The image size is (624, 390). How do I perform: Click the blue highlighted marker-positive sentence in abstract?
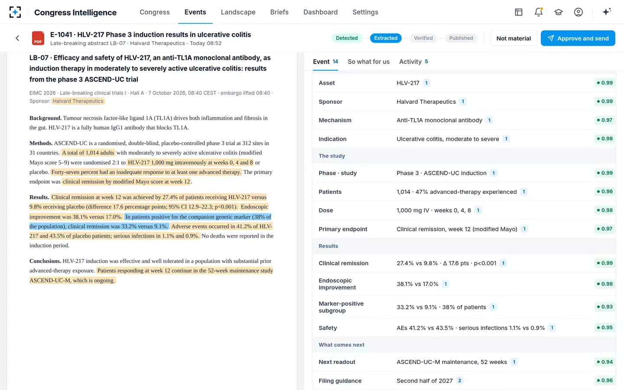[150, 221]
